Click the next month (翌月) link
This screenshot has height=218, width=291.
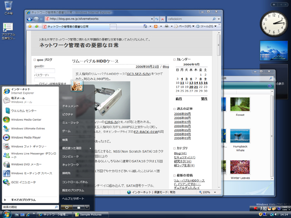tap(204, 99)
